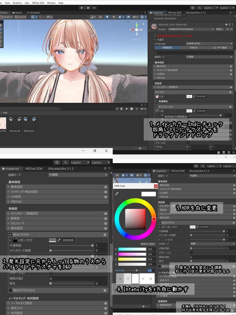Open the Shader dropdown Hidden/lilToonOutline
The height and width of the screenshot is (315, 236).
(x=191, y=29)
